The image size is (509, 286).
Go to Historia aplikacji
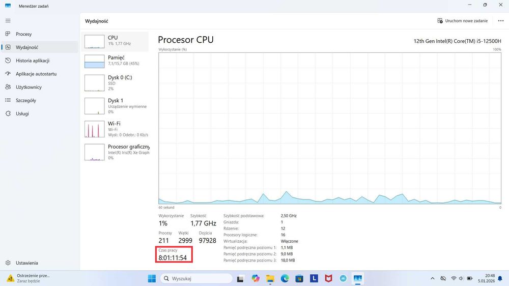40,61
